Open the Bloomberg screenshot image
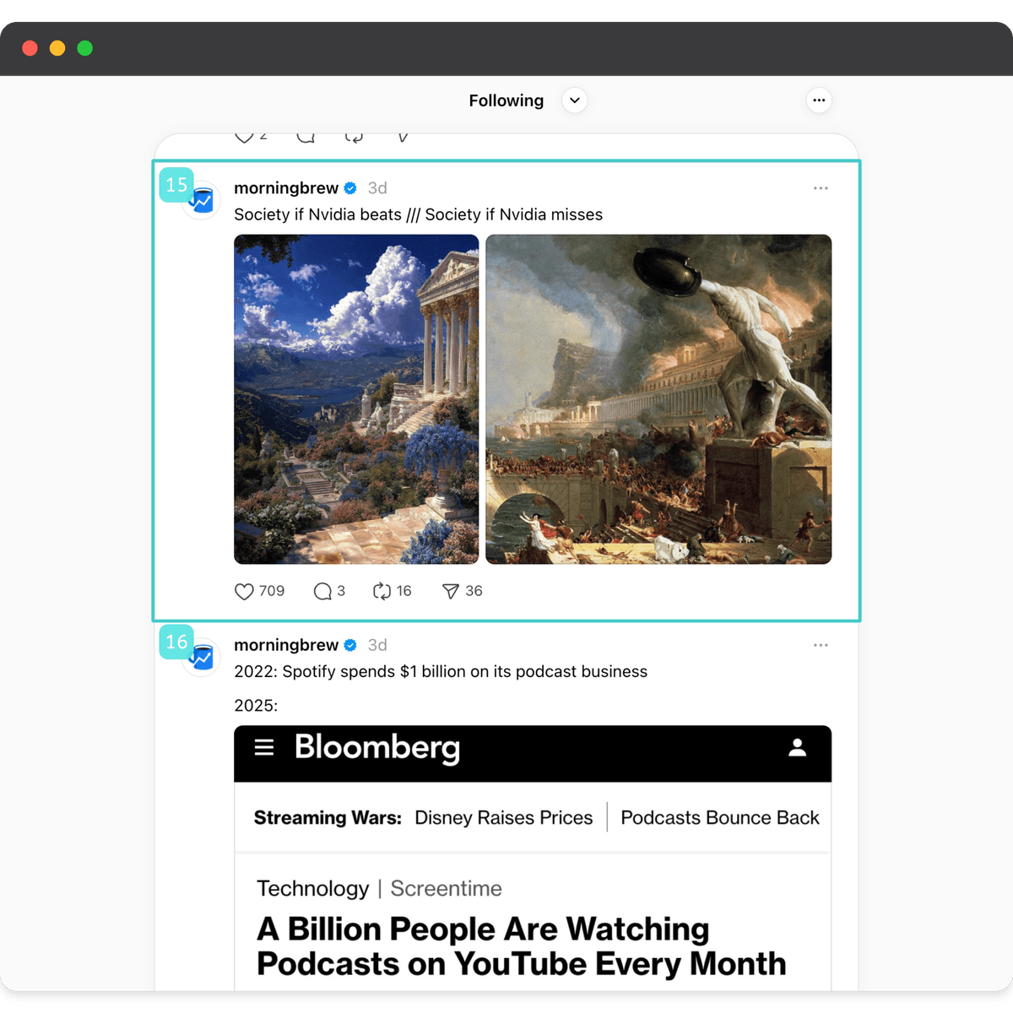Viewport: 1013px width, 1013px height. click(533, 858)
